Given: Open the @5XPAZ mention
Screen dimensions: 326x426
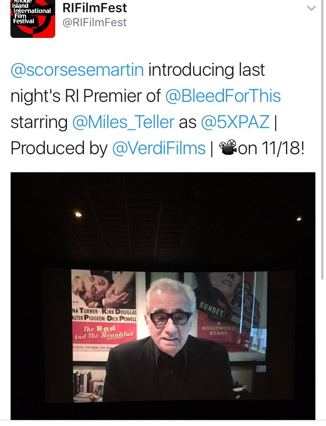Looking at the screenshot, I should click(235, 122).
